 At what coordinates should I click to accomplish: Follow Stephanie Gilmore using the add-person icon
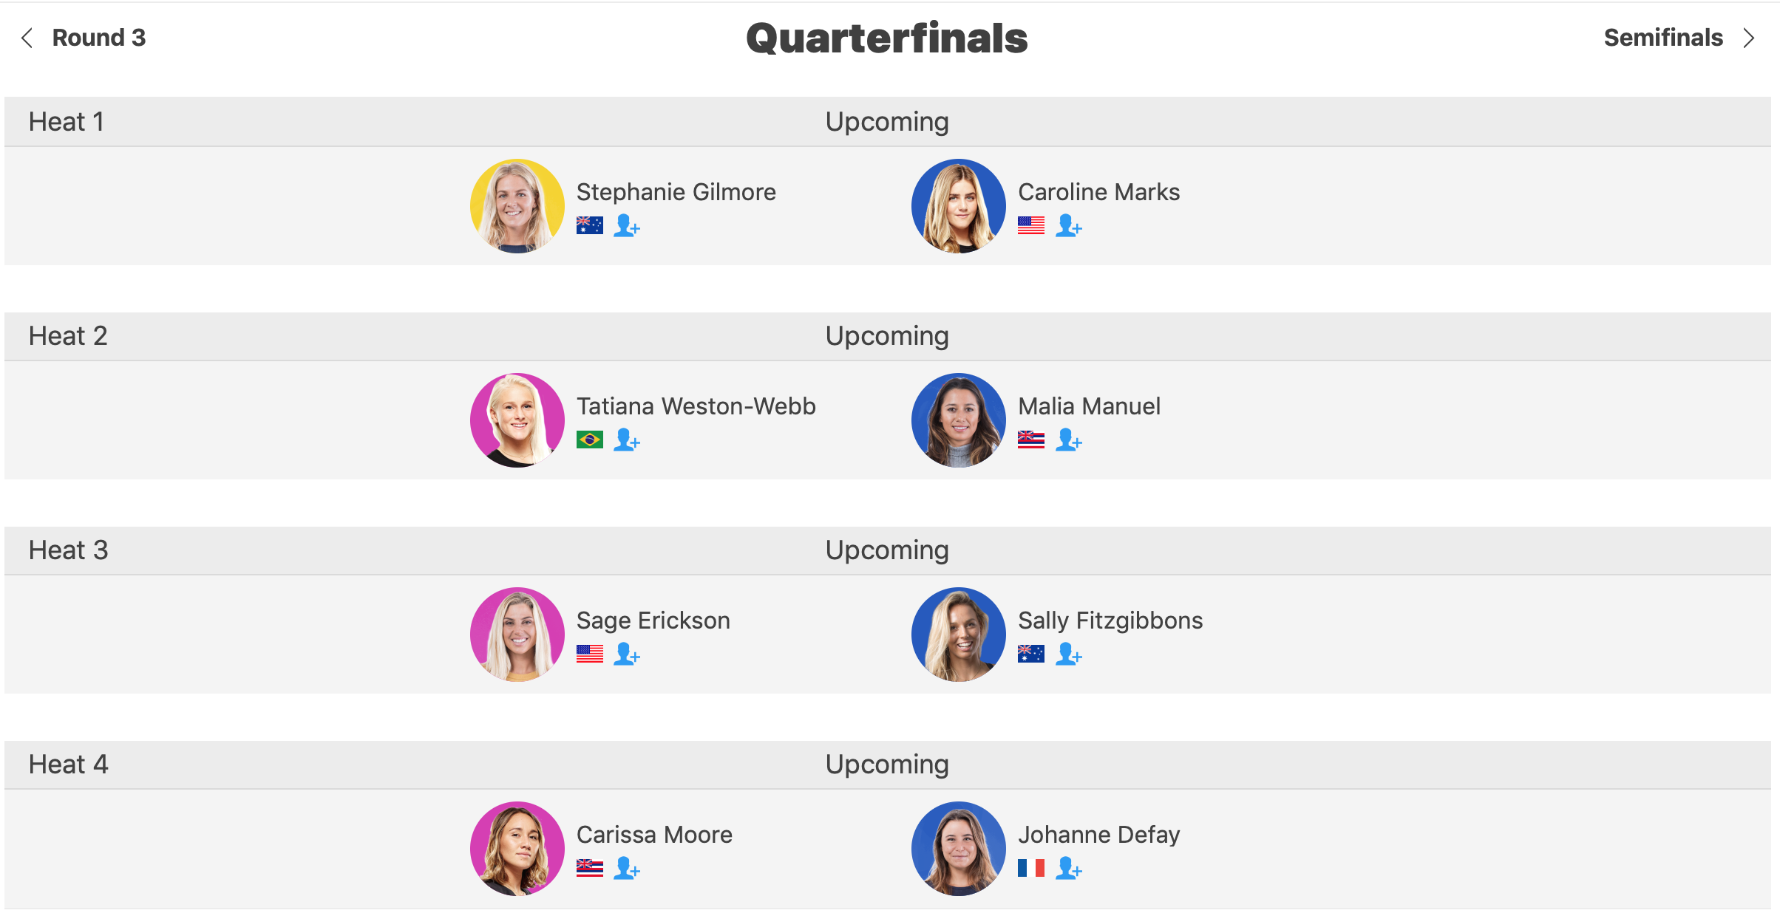pyautogui.click(x=627, y=225)
